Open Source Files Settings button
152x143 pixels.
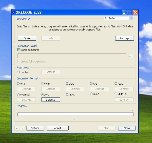[x=124, y=38]
